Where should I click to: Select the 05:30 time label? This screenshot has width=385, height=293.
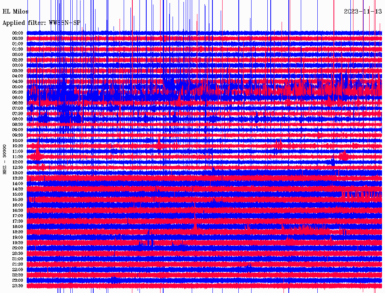pos(18,92)
